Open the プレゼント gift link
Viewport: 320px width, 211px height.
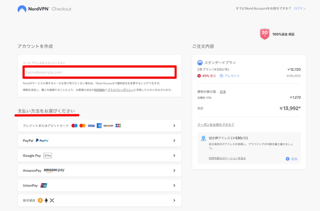pyautogui.click(x=232, y=76)
